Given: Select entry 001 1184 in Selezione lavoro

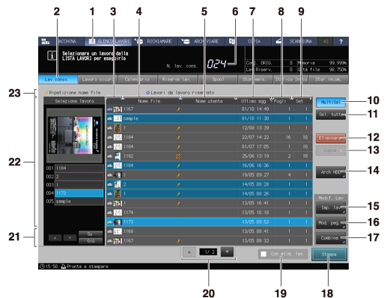Looking at the screenshot, I should [79, 168].
